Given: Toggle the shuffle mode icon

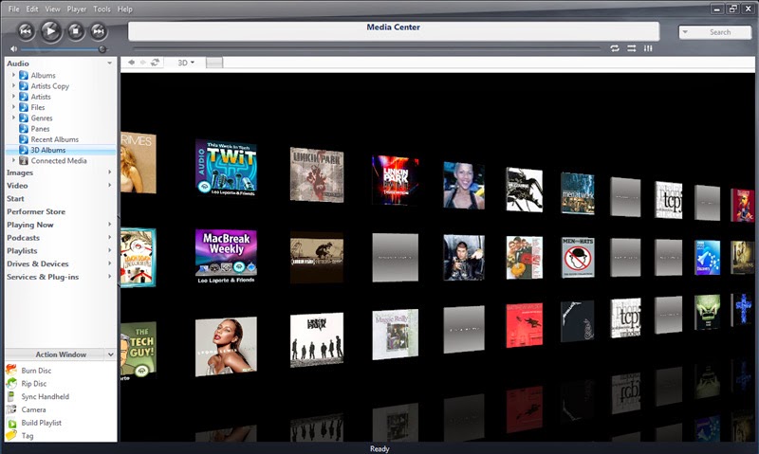Looking at the screenshot, I should click(631, 48).
